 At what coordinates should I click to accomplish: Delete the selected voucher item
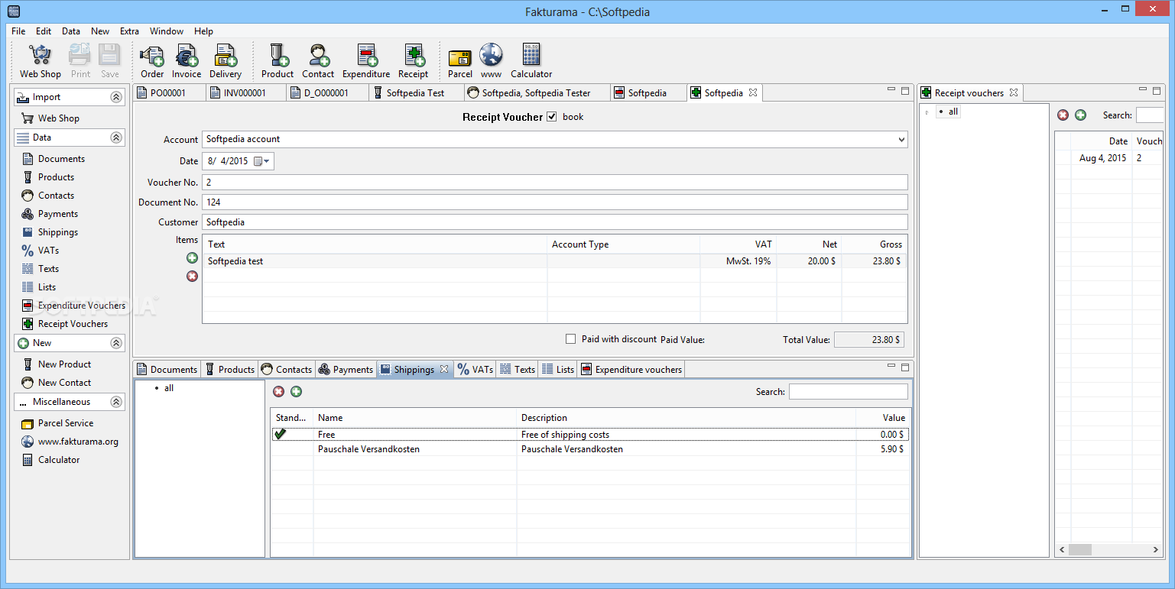(193, 276)
